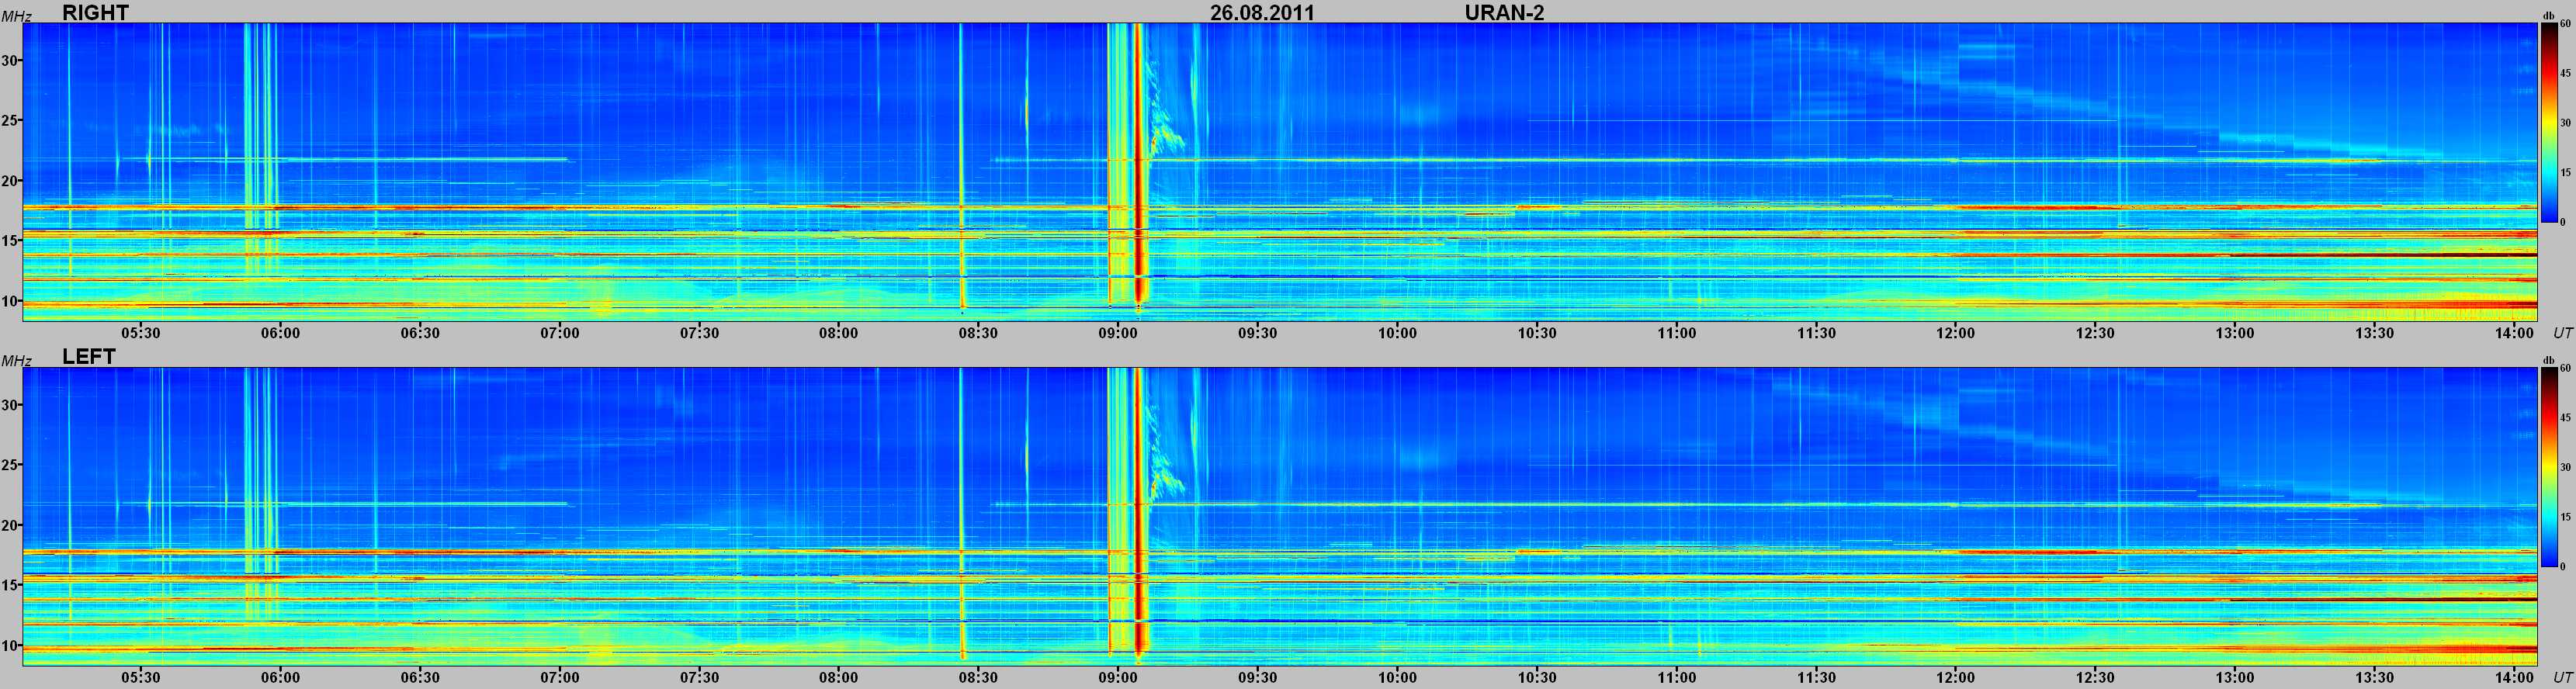Click the db label above RIGHT panel colorbar
Viewport: 2576px width, 689px height.
coord(2548,17)
